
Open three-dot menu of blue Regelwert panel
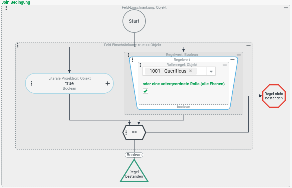click(x=132, y=60)
